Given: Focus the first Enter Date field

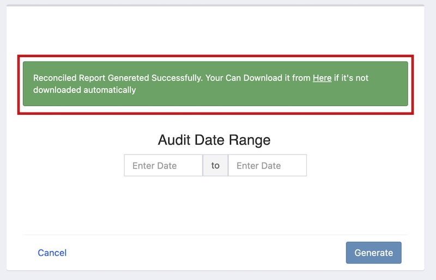Looking at the screenshot, I should [163, 166].
